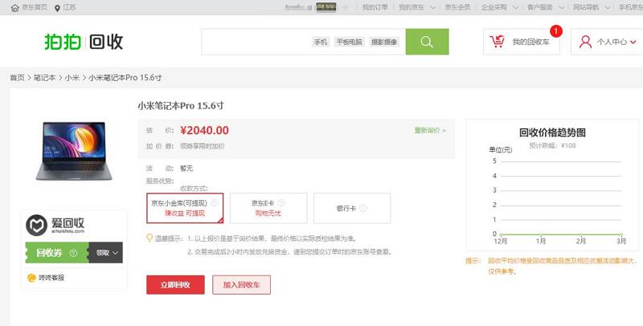643x326 pixels.
Task: Click the 手机 search suggestion tag
Action: tap(321, 42)
